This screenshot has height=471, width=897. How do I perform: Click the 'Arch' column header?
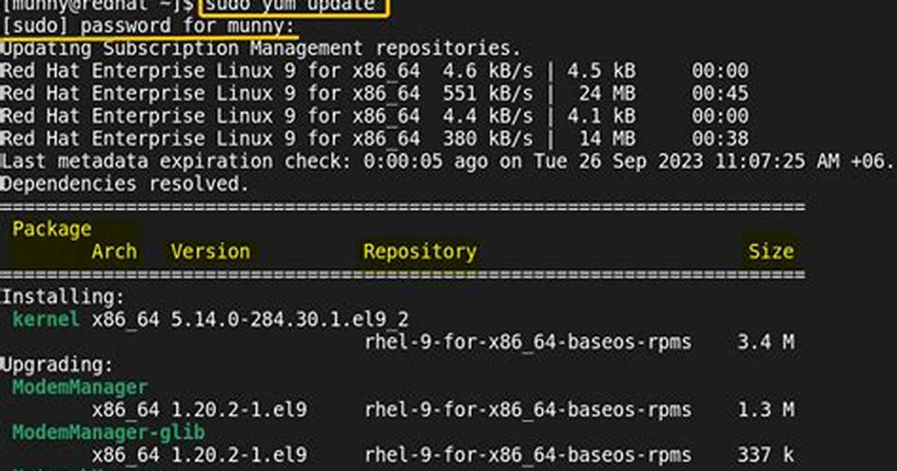tap(115, 252)
